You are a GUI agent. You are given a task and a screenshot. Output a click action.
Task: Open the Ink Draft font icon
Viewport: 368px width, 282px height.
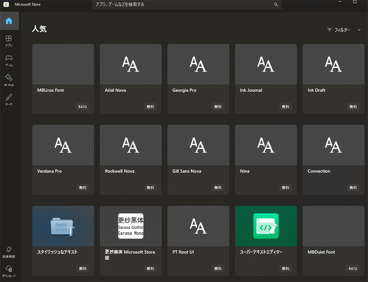coord(333,64)
